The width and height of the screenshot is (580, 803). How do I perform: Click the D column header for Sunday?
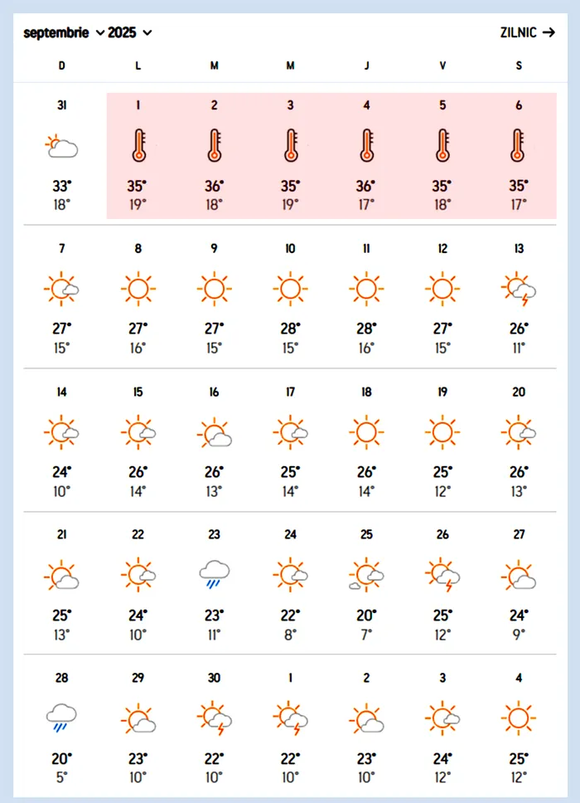tap(61, 66)
